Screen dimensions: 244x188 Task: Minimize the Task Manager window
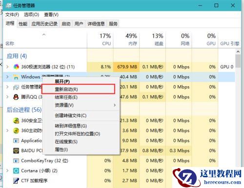[x=200, y=5]
